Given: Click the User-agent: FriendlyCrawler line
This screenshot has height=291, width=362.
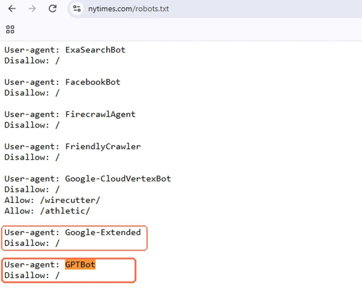Looking at the screenshot, I should [72, 147].
